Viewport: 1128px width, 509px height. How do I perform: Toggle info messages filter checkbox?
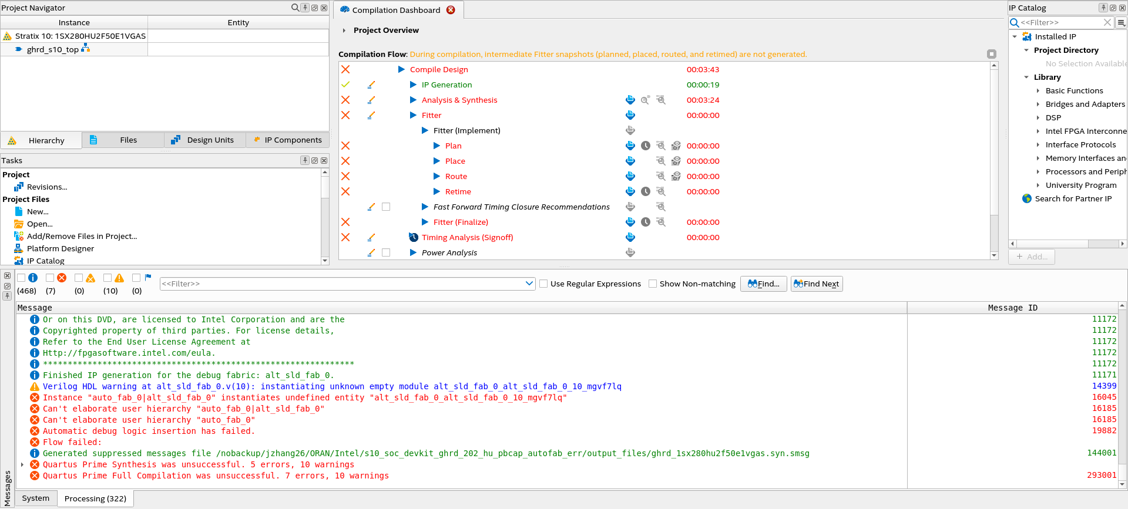pyautogui.click(x=21, y=278)
